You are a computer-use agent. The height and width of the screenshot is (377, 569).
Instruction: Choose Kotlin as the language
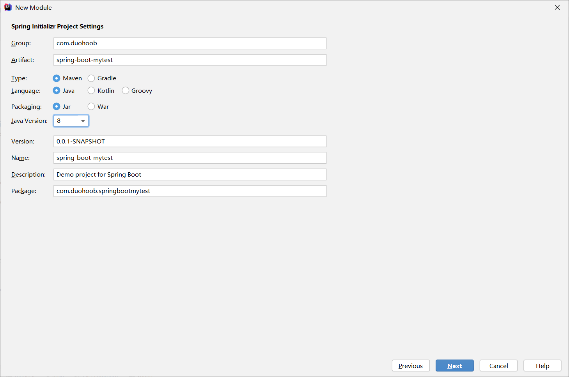coord(101,91)
